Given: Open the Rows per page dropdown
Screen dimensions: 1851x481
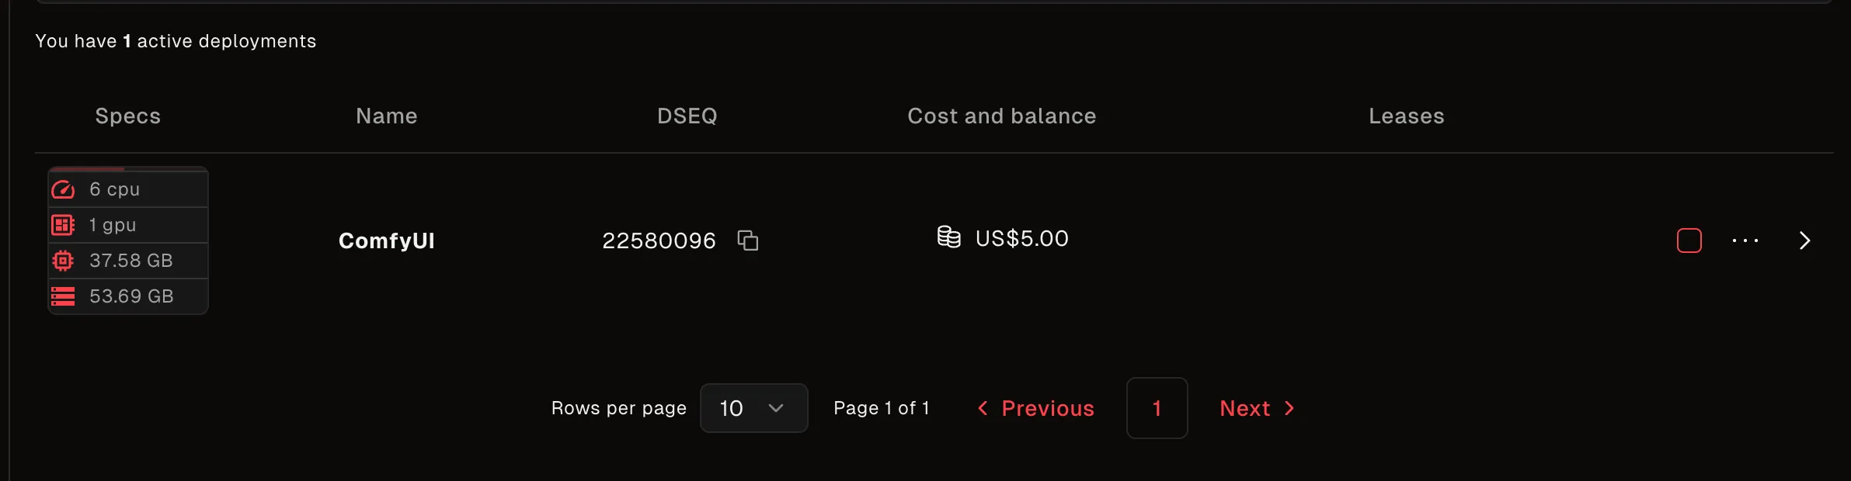Looking at the screenshot, I should tap(753, 408).
